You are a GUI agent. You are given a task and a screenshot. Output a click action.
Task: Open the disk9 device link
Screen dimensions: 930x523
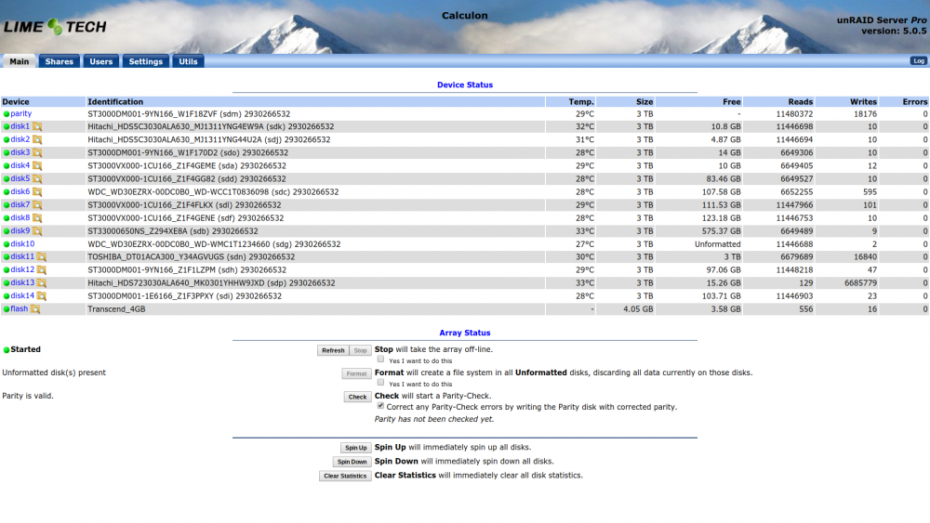tap(20, 231)
